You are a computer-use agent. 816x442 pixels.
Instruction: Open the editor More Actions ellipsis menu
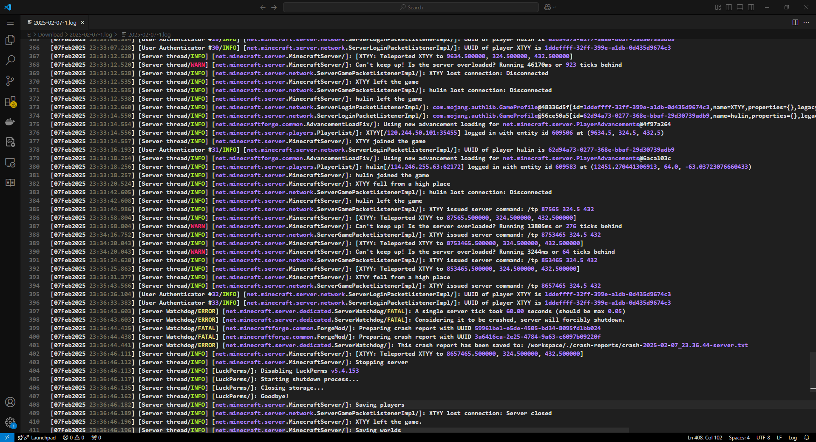pos(806,23)
